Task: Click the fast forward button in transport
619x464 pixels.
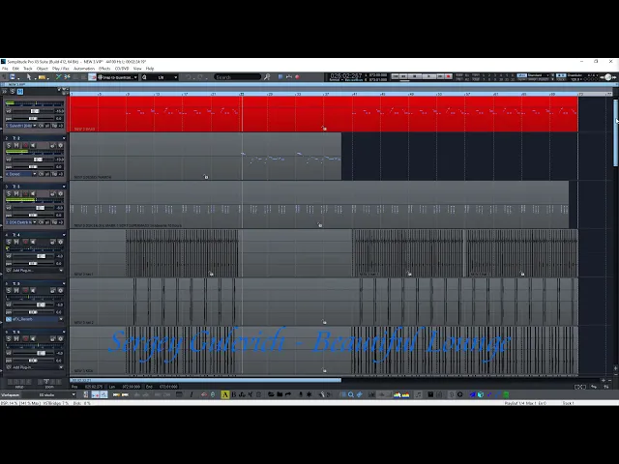Action: coord(439,76)
